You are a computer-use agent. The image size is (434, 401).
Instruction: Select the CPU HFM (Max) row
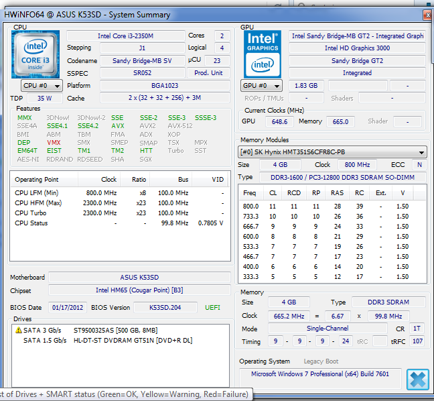[120, 203]
